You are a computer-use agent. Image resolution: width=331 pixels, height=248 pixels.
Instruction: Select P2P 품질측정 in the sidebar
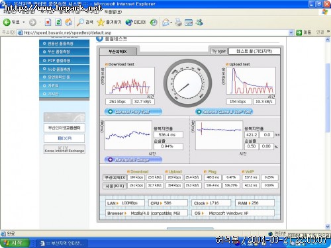click(x=64, y=60)
